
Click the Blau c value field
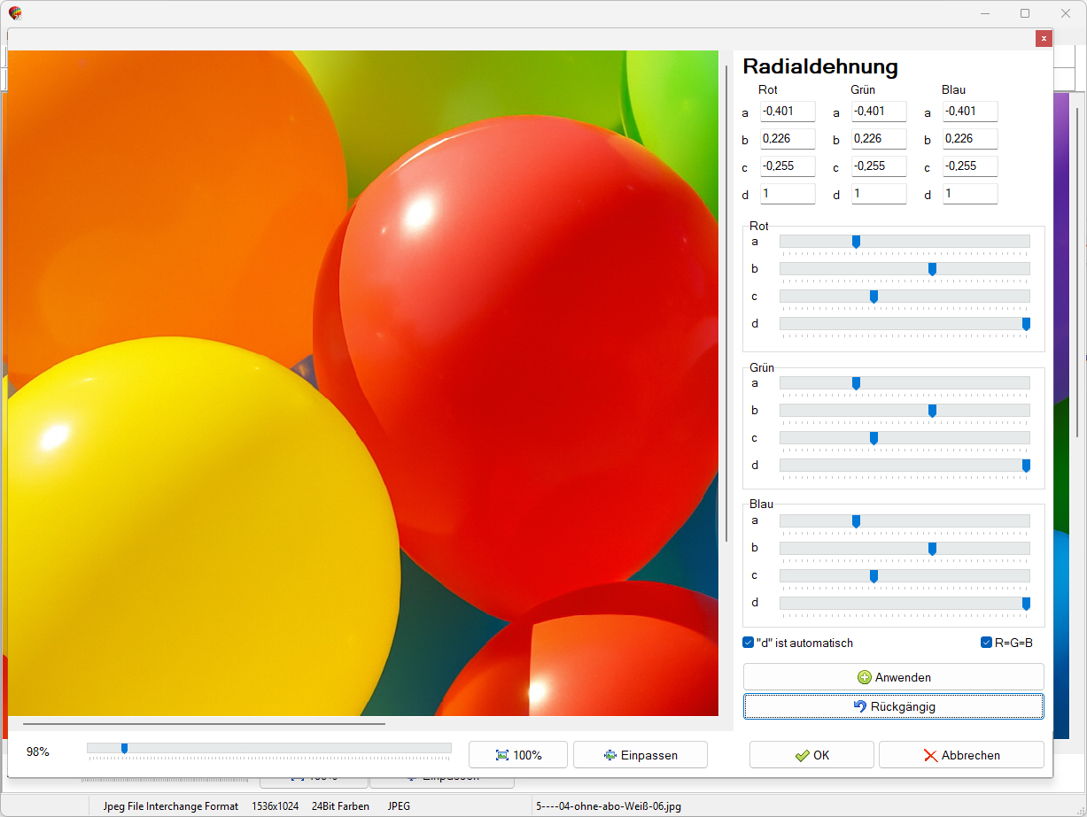pos(970,166)
